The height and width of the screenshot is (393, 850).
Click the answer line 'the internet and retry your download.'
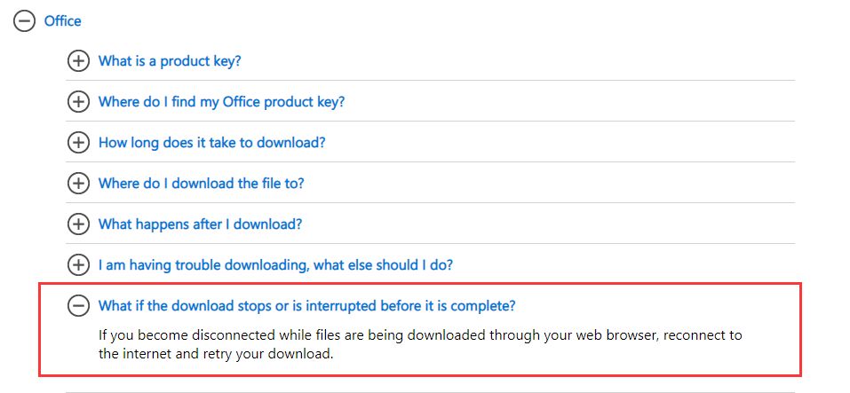215,355
